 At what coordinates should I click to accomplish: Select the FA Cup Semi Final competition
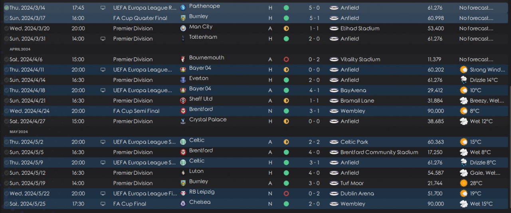[136, 111]
